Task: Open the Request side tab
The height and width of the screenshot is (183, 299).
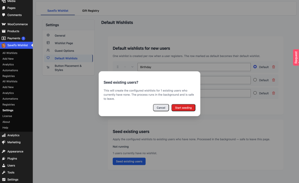Action: (296, 57)
